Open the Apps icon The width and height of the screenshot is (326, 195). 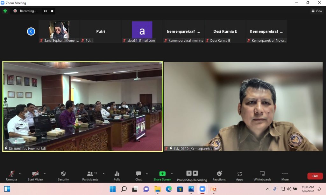[239, 174]
